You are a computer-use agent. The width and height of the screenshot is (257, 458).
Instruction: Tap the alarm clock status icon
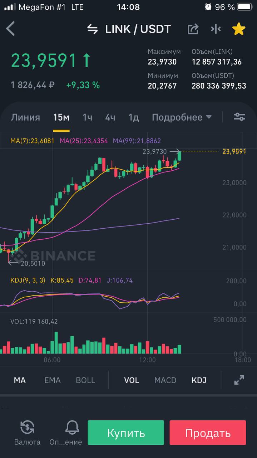pos(208,7)
